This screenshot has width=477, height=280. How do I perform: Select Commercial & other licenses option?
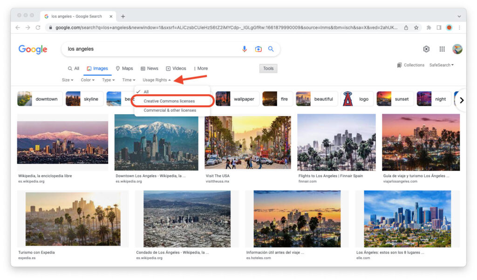pos(172,110)
